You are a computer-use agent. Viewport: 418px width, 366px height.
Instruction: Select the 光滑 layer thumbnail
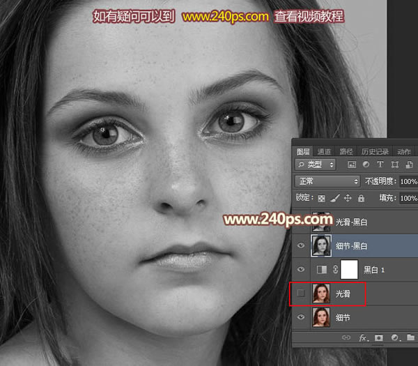tap(321, 293)
